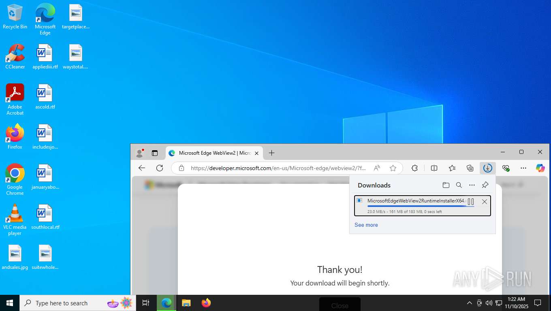The height and width of the screenshot is (311, 551).
Task: Select the januaryabo document on the desktop
Action: pos(45,177)
